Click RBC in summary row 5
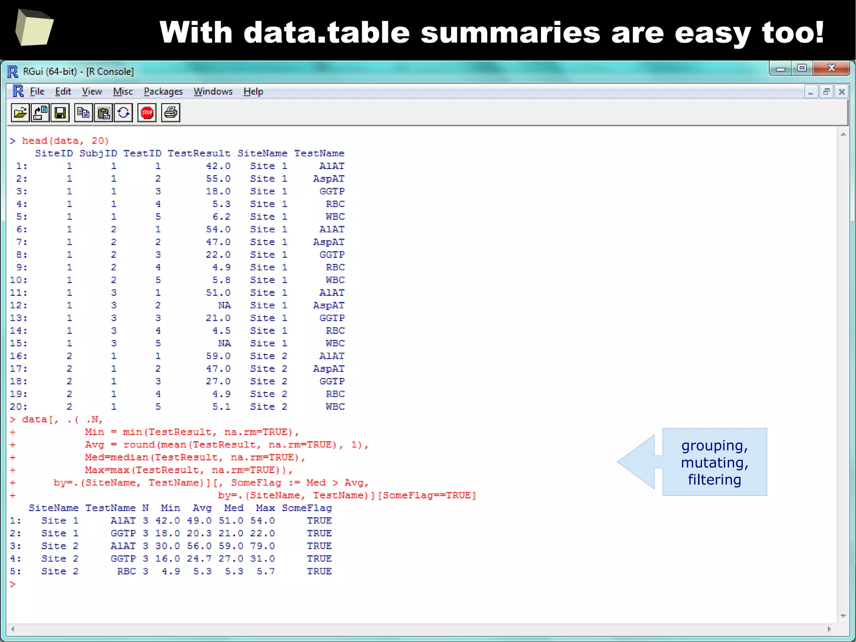856x642 pixels. [x=126, y=572]
